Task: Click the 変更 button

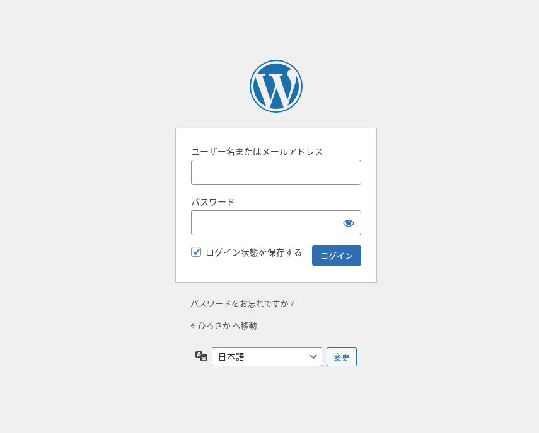Action: tap(341, 357)
